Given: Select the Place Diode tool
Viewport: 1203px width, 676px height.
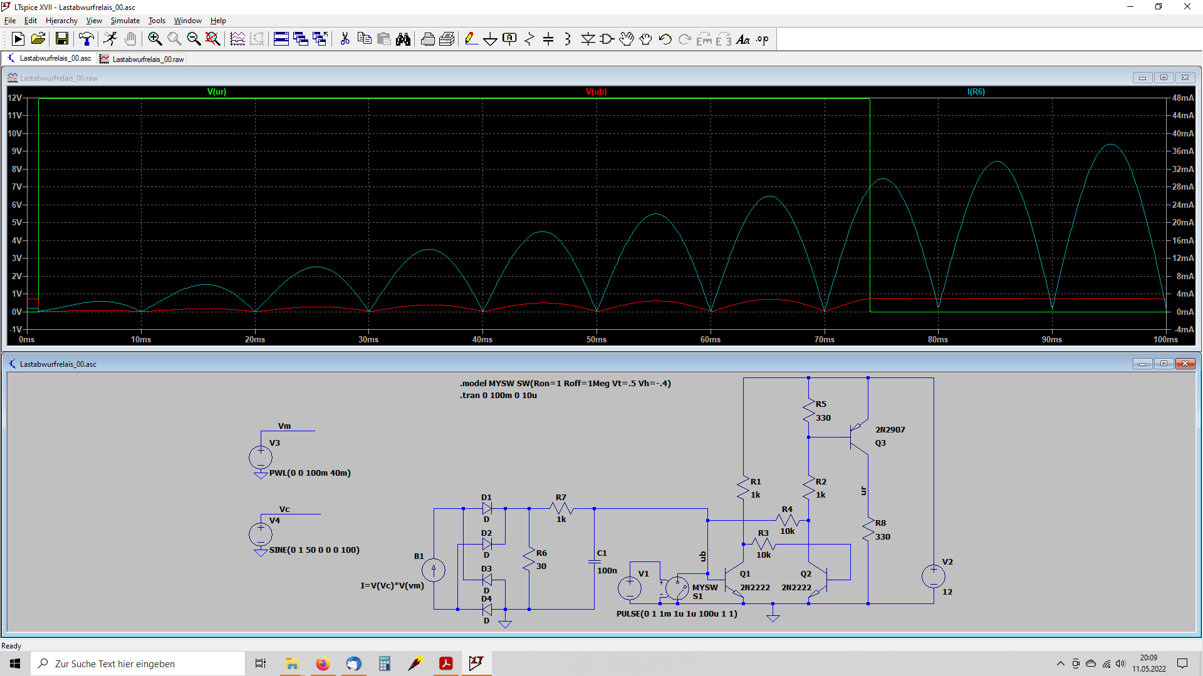Looking at the screenshot, I should pyautogui.click(x=588, y=39).
